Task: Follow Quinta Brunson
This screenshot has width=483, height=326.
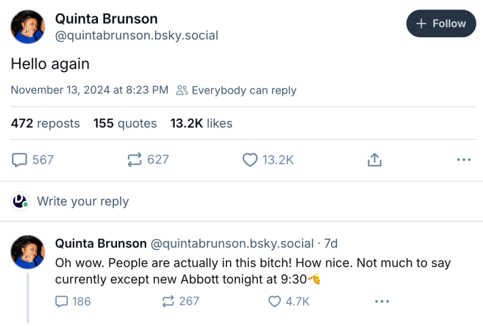Action: point(441,24)
